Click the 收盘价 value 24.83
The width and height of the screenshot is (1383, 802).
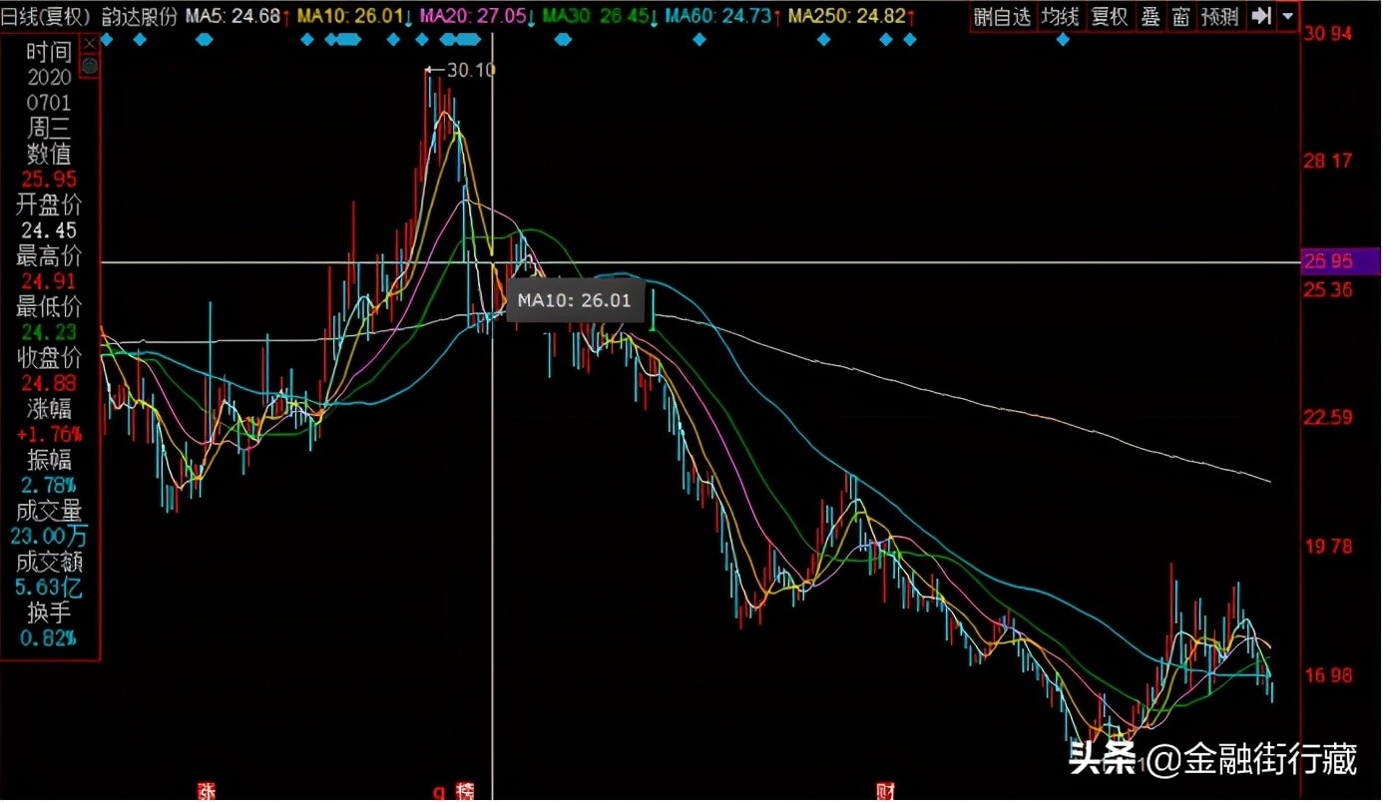[50, 384]
